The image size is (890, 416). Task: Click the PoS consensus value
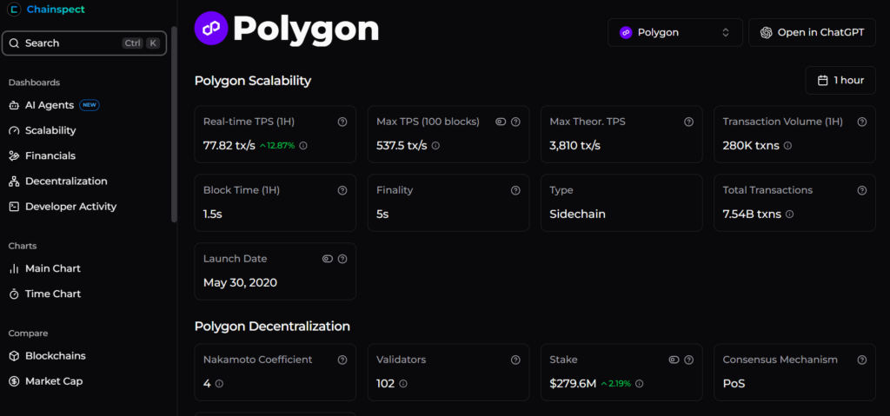click(x=734, y=384)
